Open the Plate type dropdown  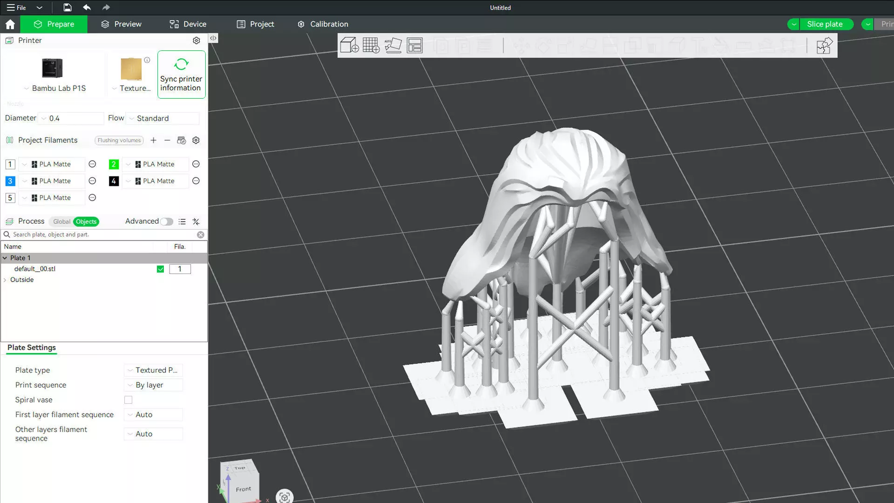point(154,370)
